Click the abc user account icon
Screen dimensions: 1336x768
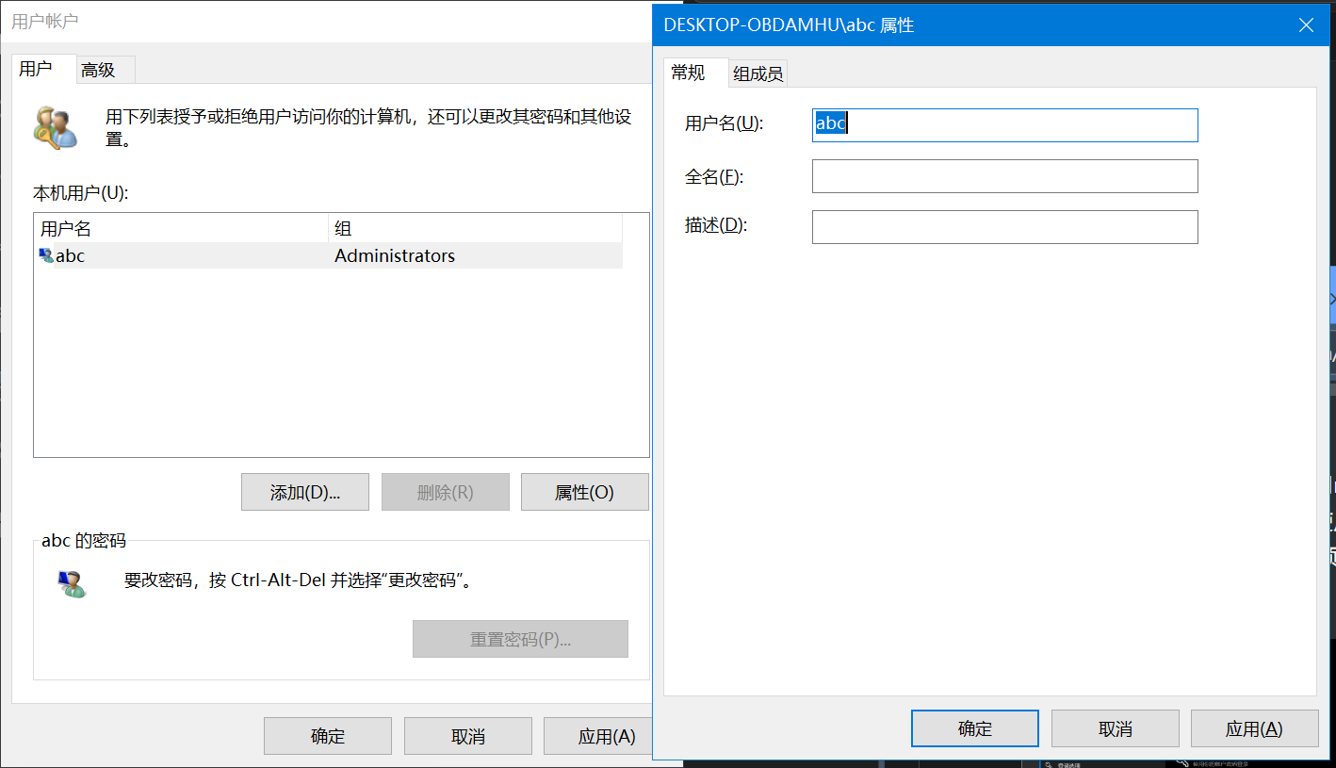[x=46, y=255]
